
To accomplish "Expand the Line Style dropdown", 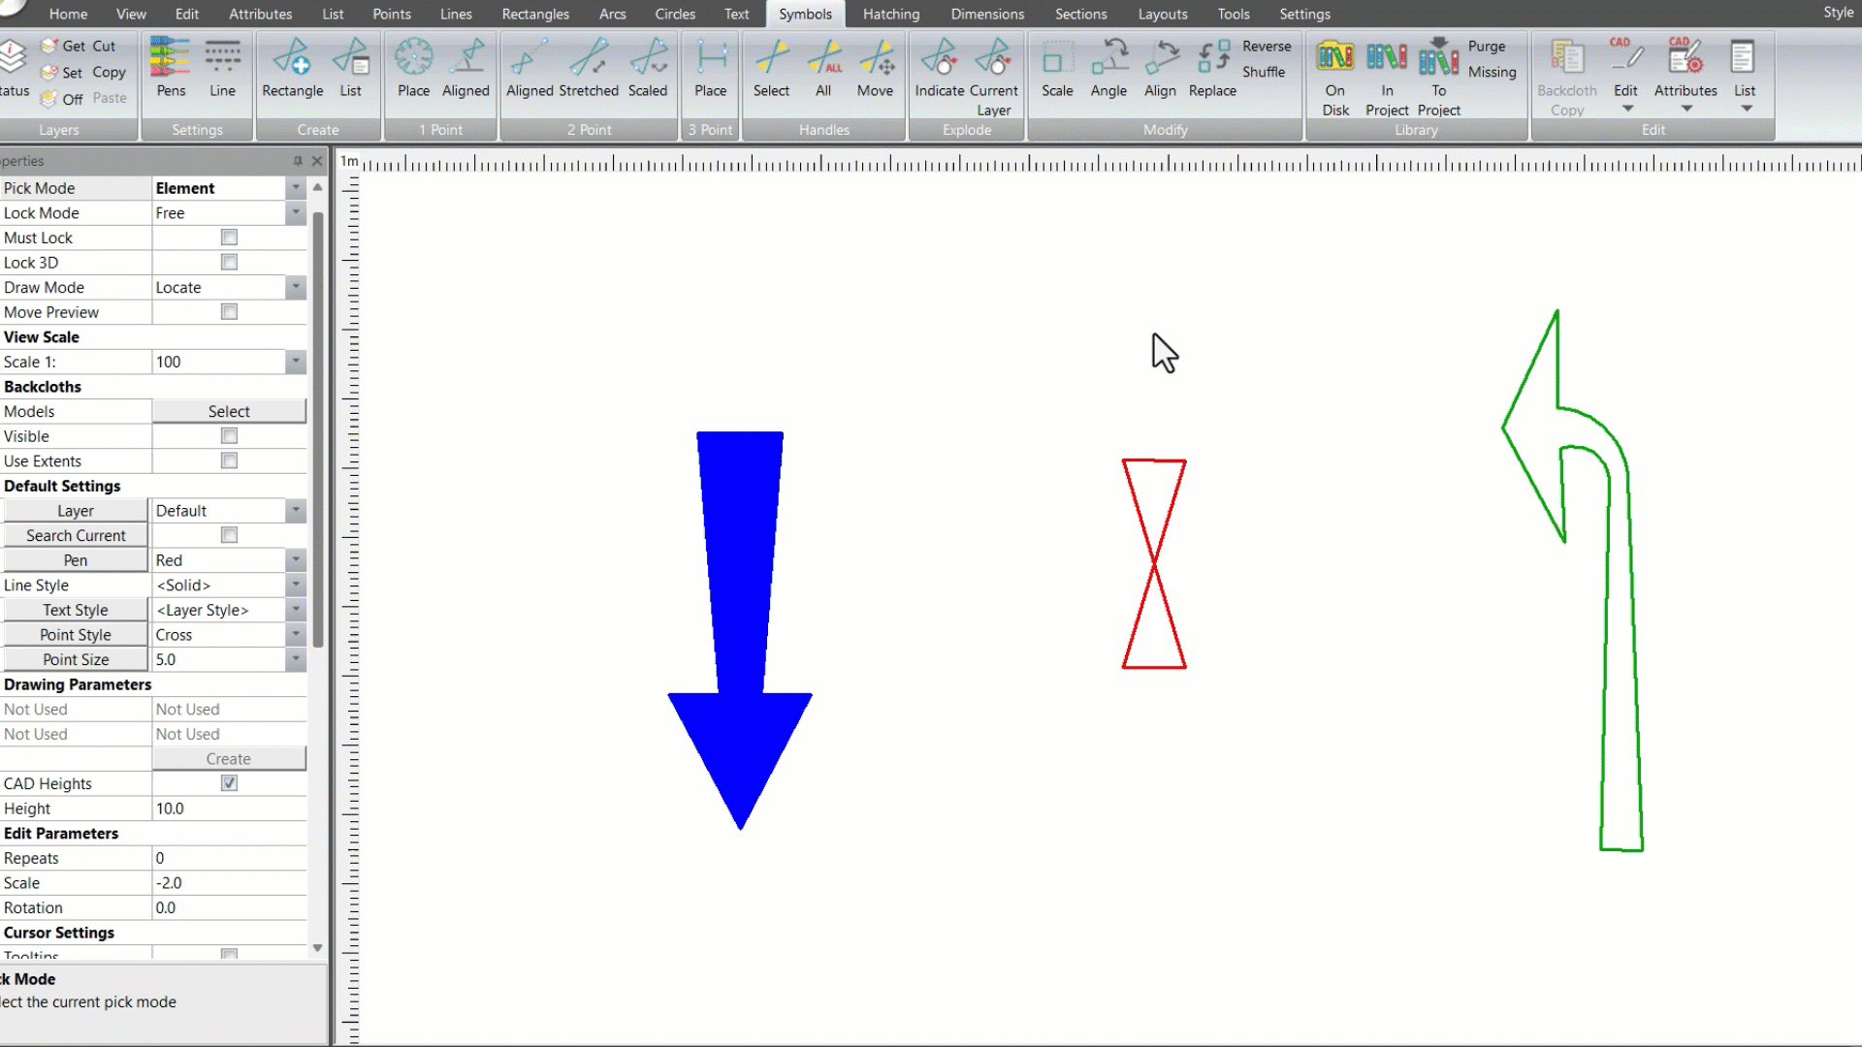I will coord(296,585).
